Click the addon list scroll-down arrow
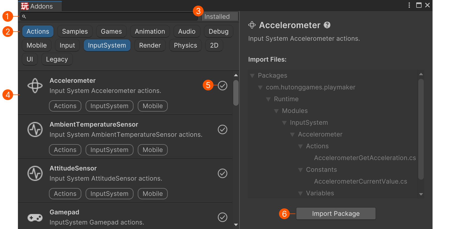Screen dimensions: 451x229 coord(236,225)
